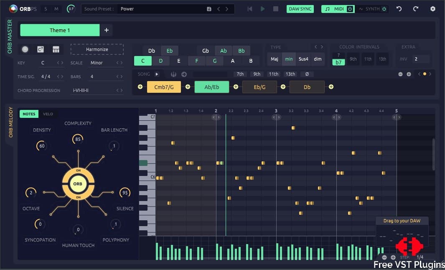Toggle SYNTH power switch
The image size is (445, 270).
[x=384, y=9]
